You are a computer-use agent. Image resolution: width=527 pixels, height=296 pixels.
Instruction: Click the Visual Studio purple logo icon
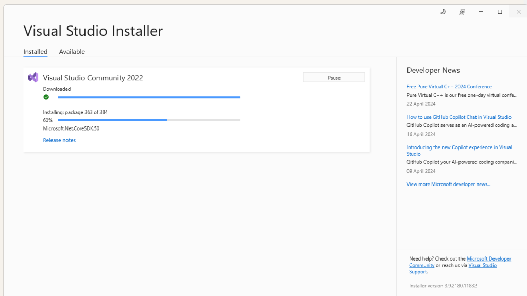coord(33,78)
